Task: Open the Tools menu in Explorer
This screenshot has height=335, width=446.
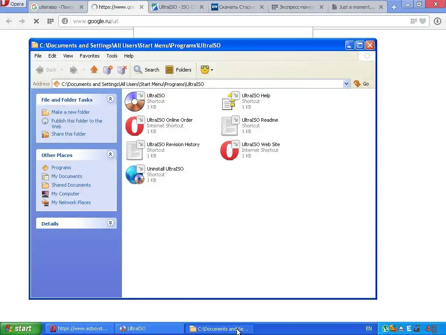Action: point(112,56)
